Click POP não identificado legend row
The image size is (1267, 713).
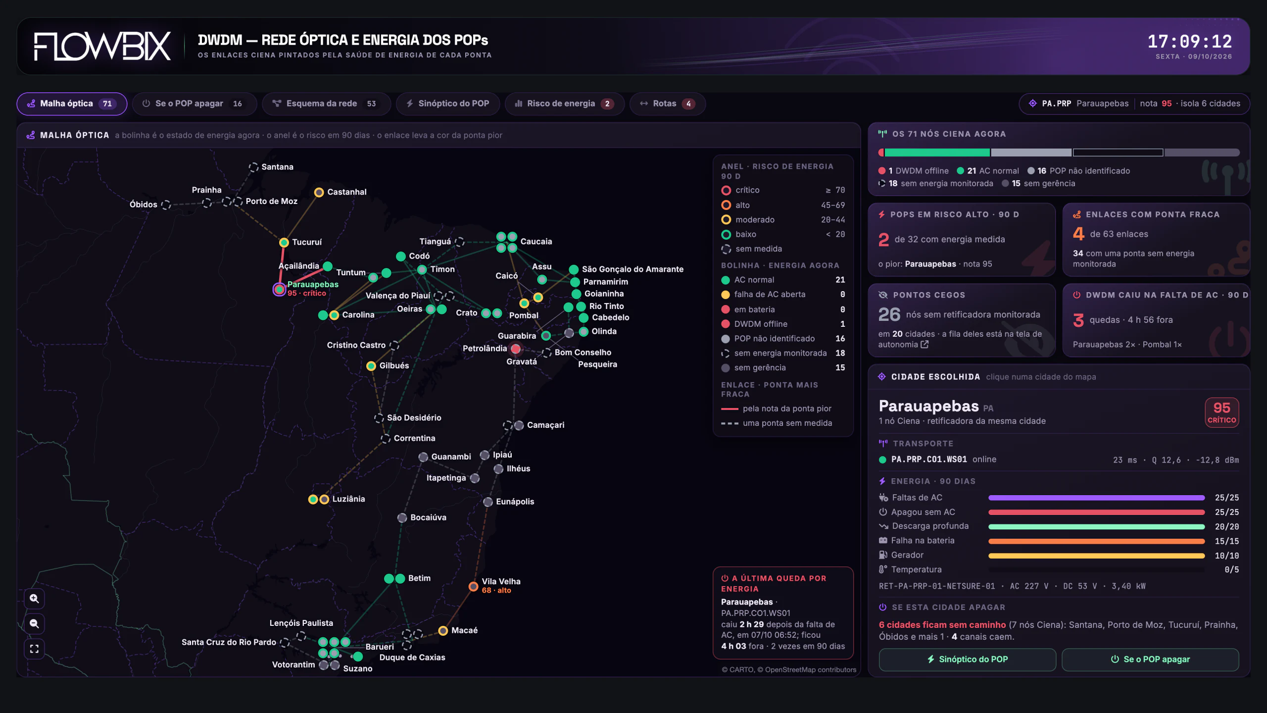[x=783, y=339]
